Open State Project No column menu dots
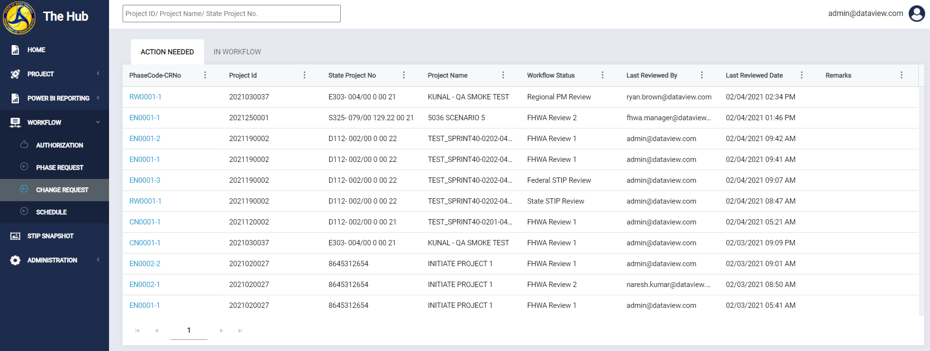Viewport: 930px width, 351px height. tap(404, 75)
